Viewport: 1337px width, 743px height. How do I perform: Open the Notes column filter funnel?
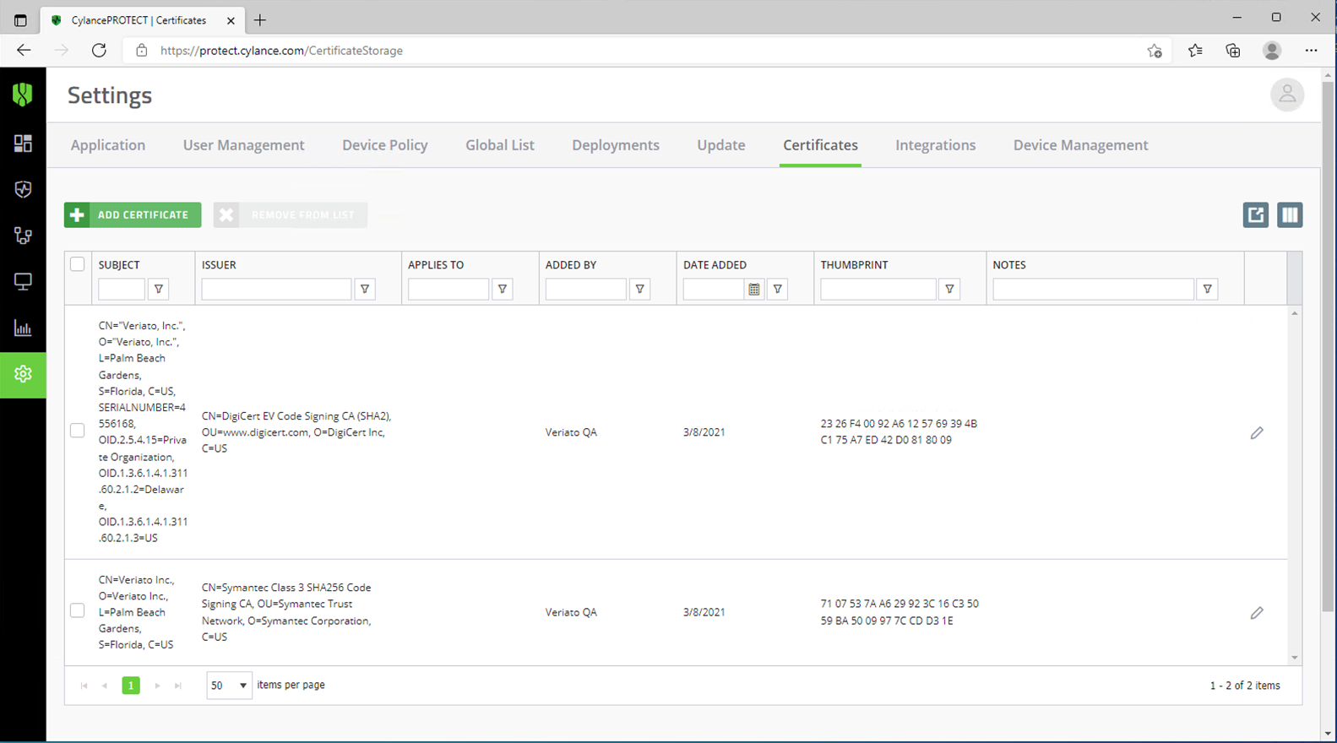(x=1208, y=289)
